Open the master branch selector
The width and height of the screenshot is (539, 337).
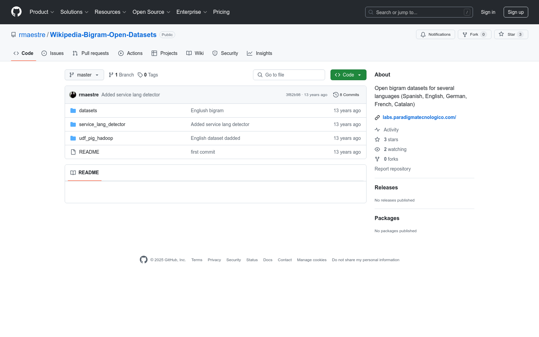tap(84, 75)
